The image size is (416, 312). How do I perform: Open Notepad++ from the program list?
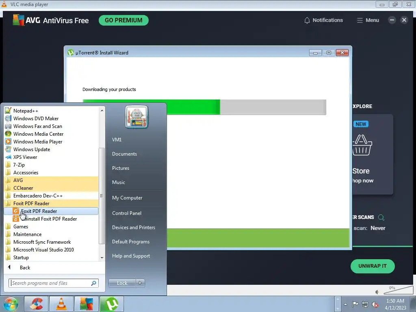pyautogui.click(x=51, y=111)
